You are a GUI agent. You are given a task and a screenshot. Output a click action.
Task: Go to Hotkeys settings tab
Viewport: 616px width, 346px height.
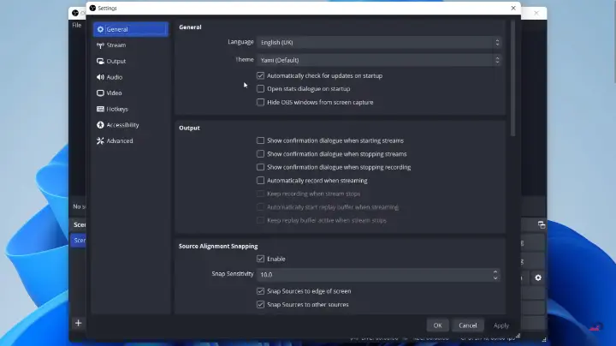(x=131, y=109)
